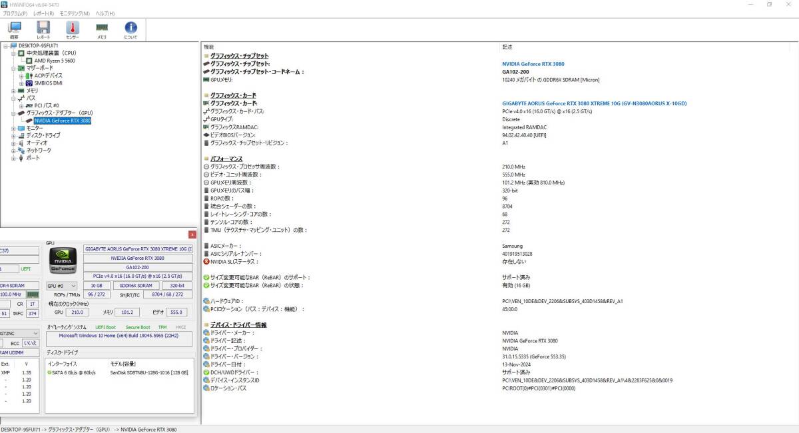Image resolution: width=799 pixels, height=433 pixels.
Task: Expand the SMBIOS DMI tree node
Action: pyautogui.click(x=21, y=83)
